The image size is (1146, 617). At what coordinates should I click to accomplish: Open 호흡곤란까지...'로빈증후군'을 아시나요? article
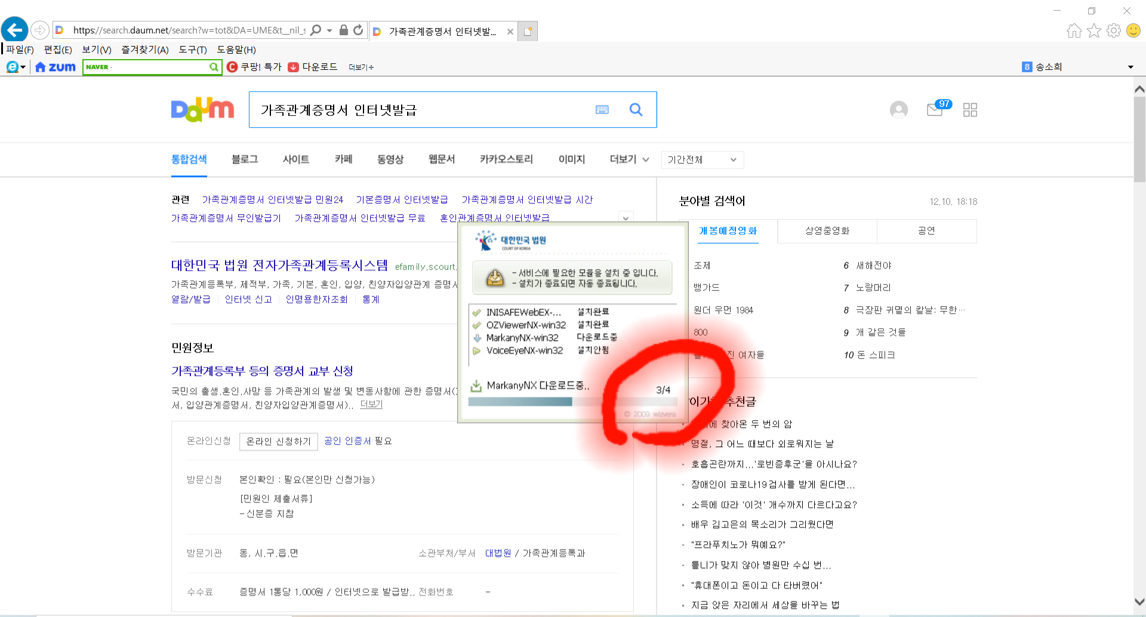coord(774,464)
